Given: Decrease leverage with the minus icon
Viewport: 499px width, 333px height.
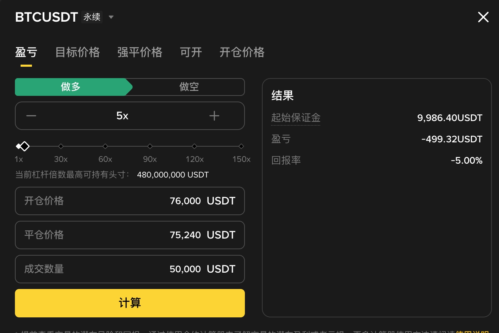Looking at the screenshot, I should coord(31,116).
